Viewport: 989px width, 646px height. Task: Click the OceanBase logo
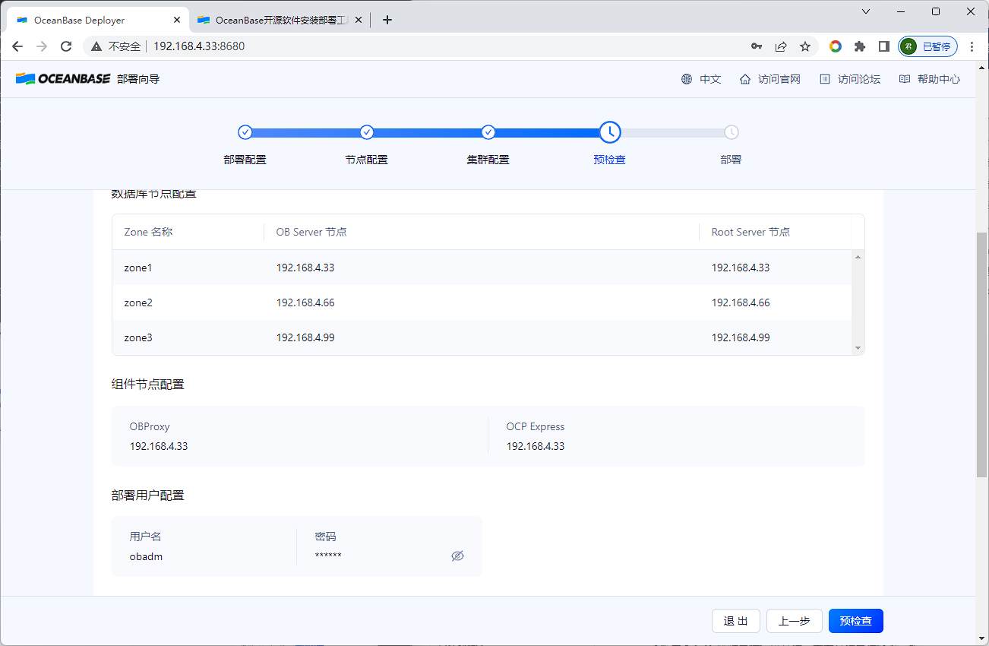pyautogui.click(x=64, y=78)
